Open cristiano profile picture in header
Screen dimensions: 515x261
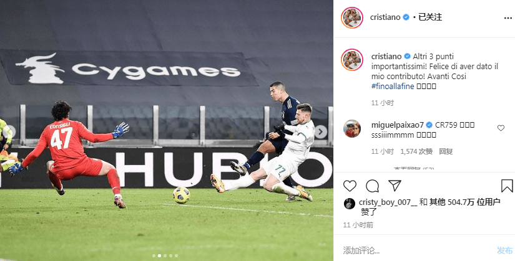(x=352, y=17)
